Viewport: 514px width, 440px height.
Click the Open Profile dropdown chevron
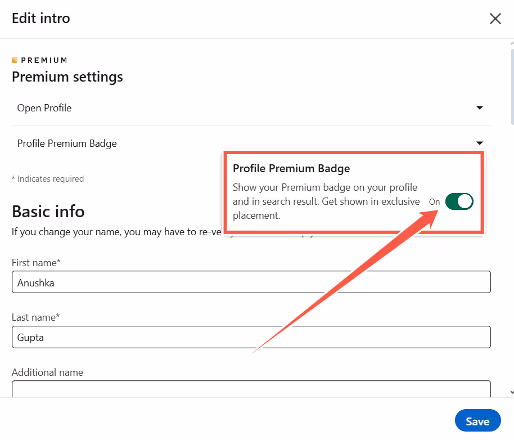pos(479,107)
